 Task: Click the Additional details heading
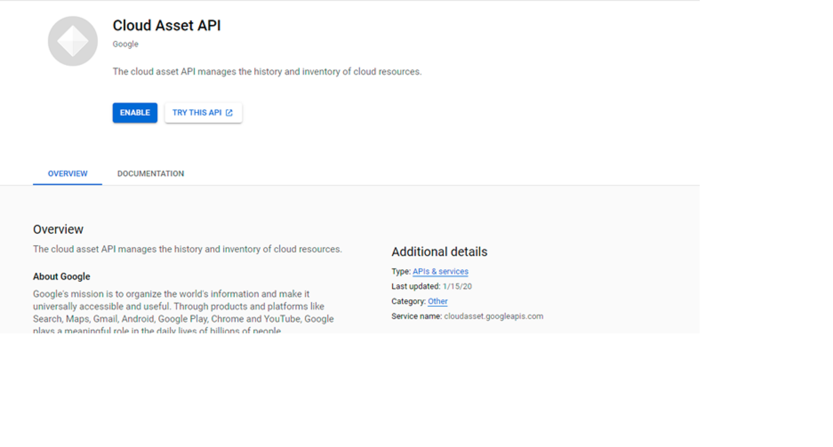tap(439, 252)
